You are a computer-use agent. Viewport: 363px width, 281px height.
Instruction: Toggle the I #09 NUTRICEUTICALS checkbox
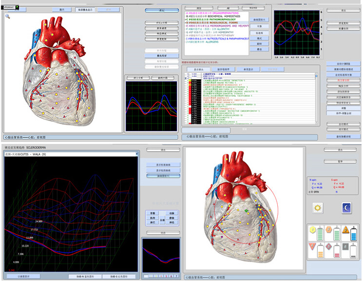tap(186, 38)
